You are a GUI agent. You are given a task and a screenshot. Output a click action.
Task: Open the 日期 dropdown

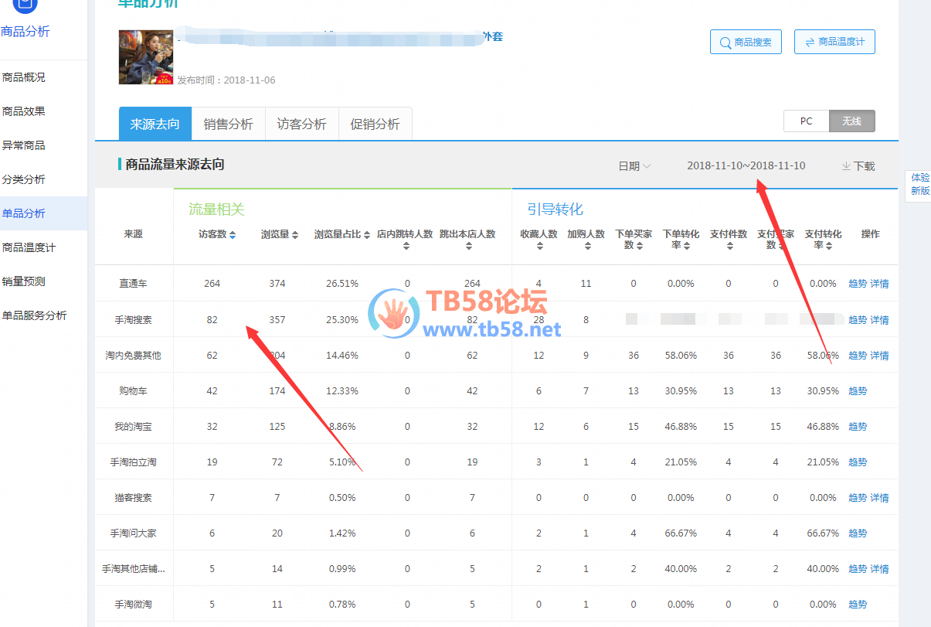634,165
